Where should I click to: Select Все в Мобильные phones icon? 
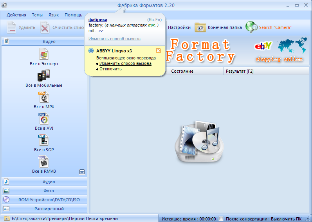tap(43, 75)
